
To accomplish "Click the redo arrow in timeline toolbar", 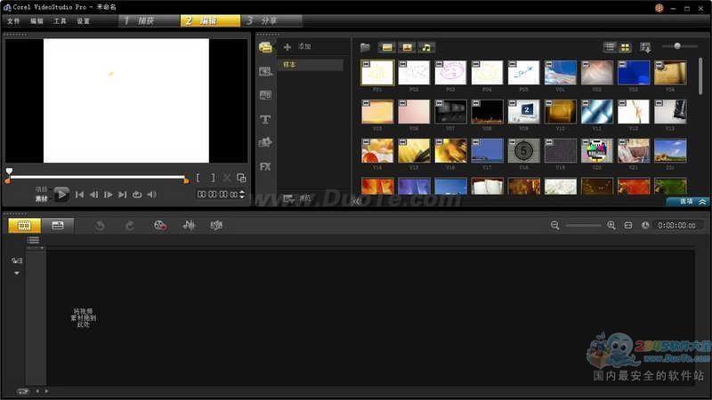I will [129, 226].
